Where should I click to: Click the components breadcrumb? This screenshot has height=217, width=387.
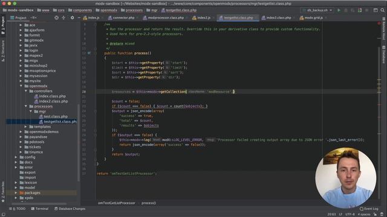point(80,10)
